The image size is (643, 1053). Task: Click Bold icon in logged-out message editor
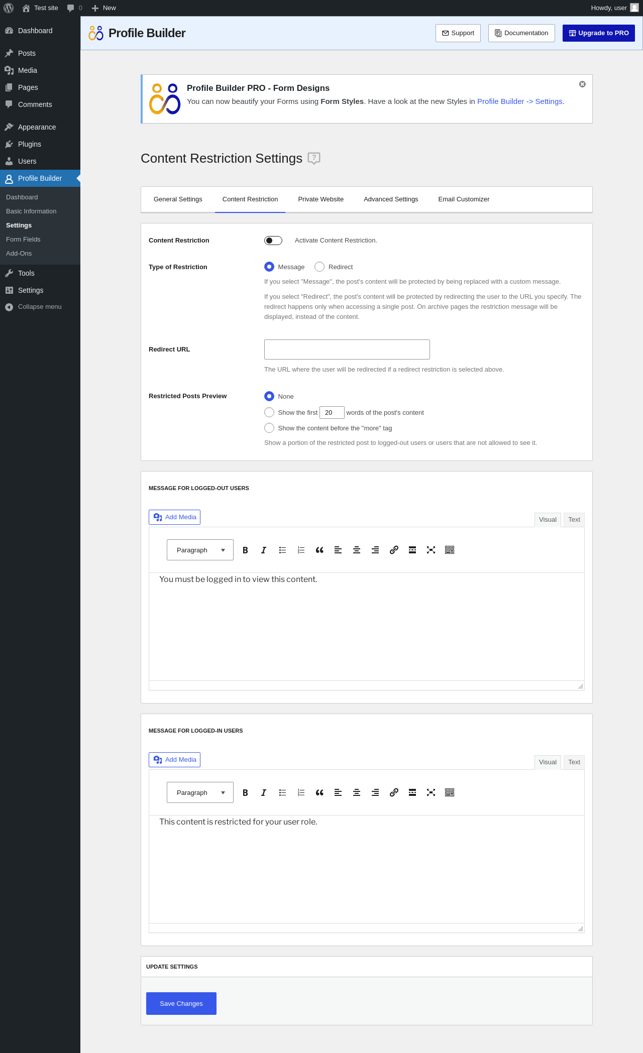point(245,550)
